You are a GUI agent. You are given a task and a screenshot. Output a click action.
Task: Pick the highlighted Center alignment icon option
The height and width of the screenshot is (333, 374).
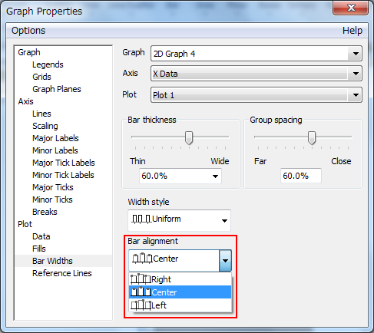(141, 292)
